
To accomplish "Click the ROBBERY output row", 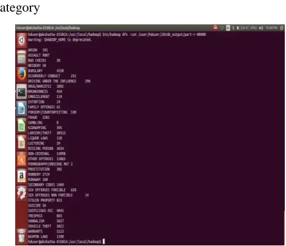I will point(39,174).
